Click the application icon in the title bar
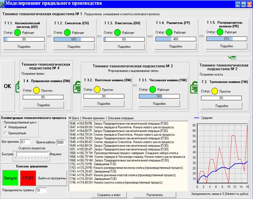 pos(2,4)
